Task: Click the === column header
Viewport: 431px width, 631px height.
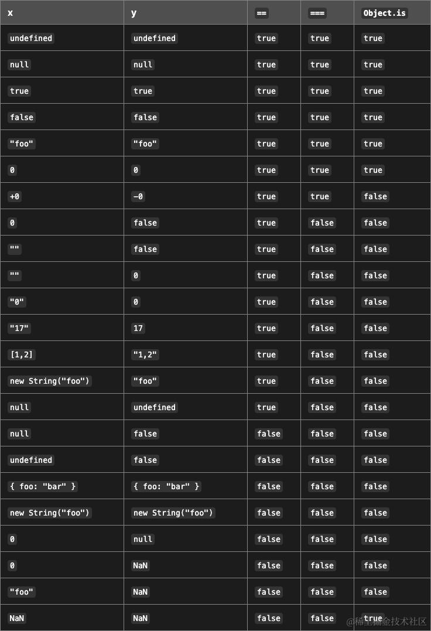Action: point(317,13)
